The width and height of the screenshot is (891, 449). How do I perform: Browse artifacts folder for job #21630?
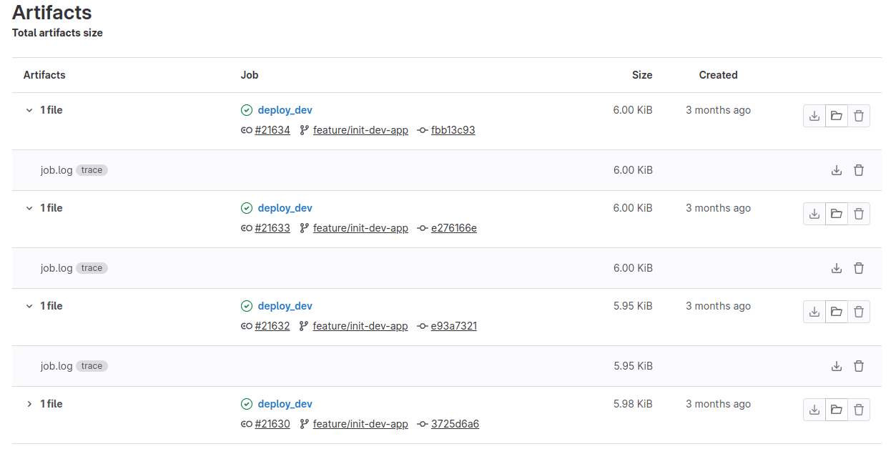coord(836,410)
